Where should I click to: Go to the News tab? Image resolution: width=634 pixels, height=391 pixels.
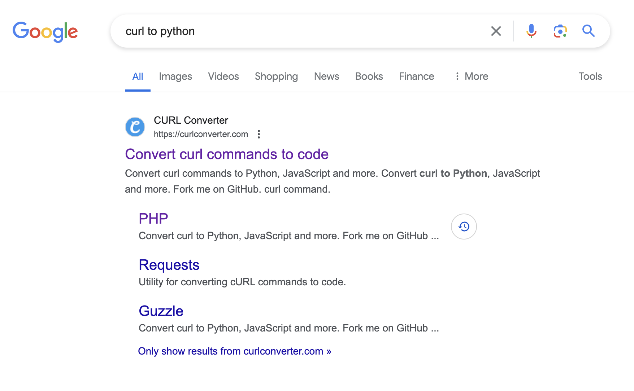327,76
